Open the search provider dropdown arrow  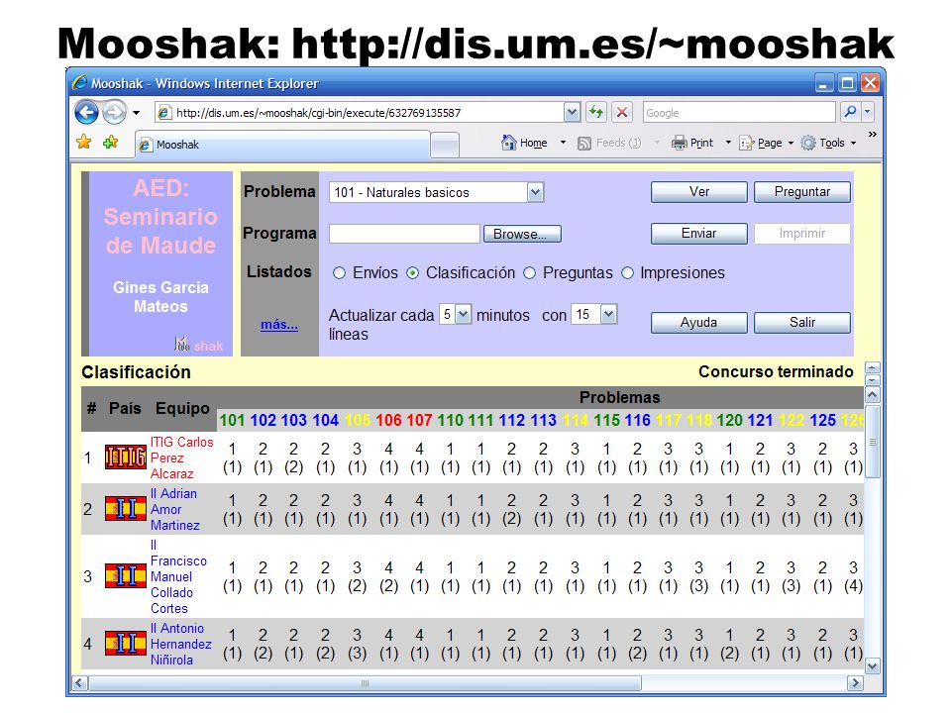click(868, 112)
